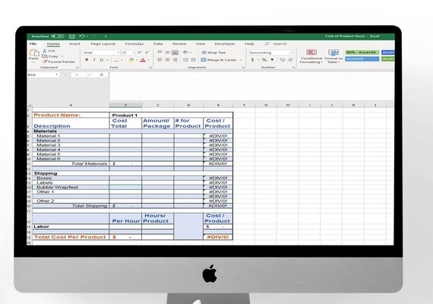
Task: Open the Name Box dropdown
Action: pos(57,74)
